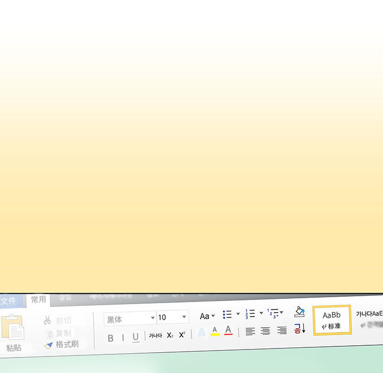Center align the paragraph
Image resolution: width=383 pixels, height=373 pixels.
coord(265,331)
